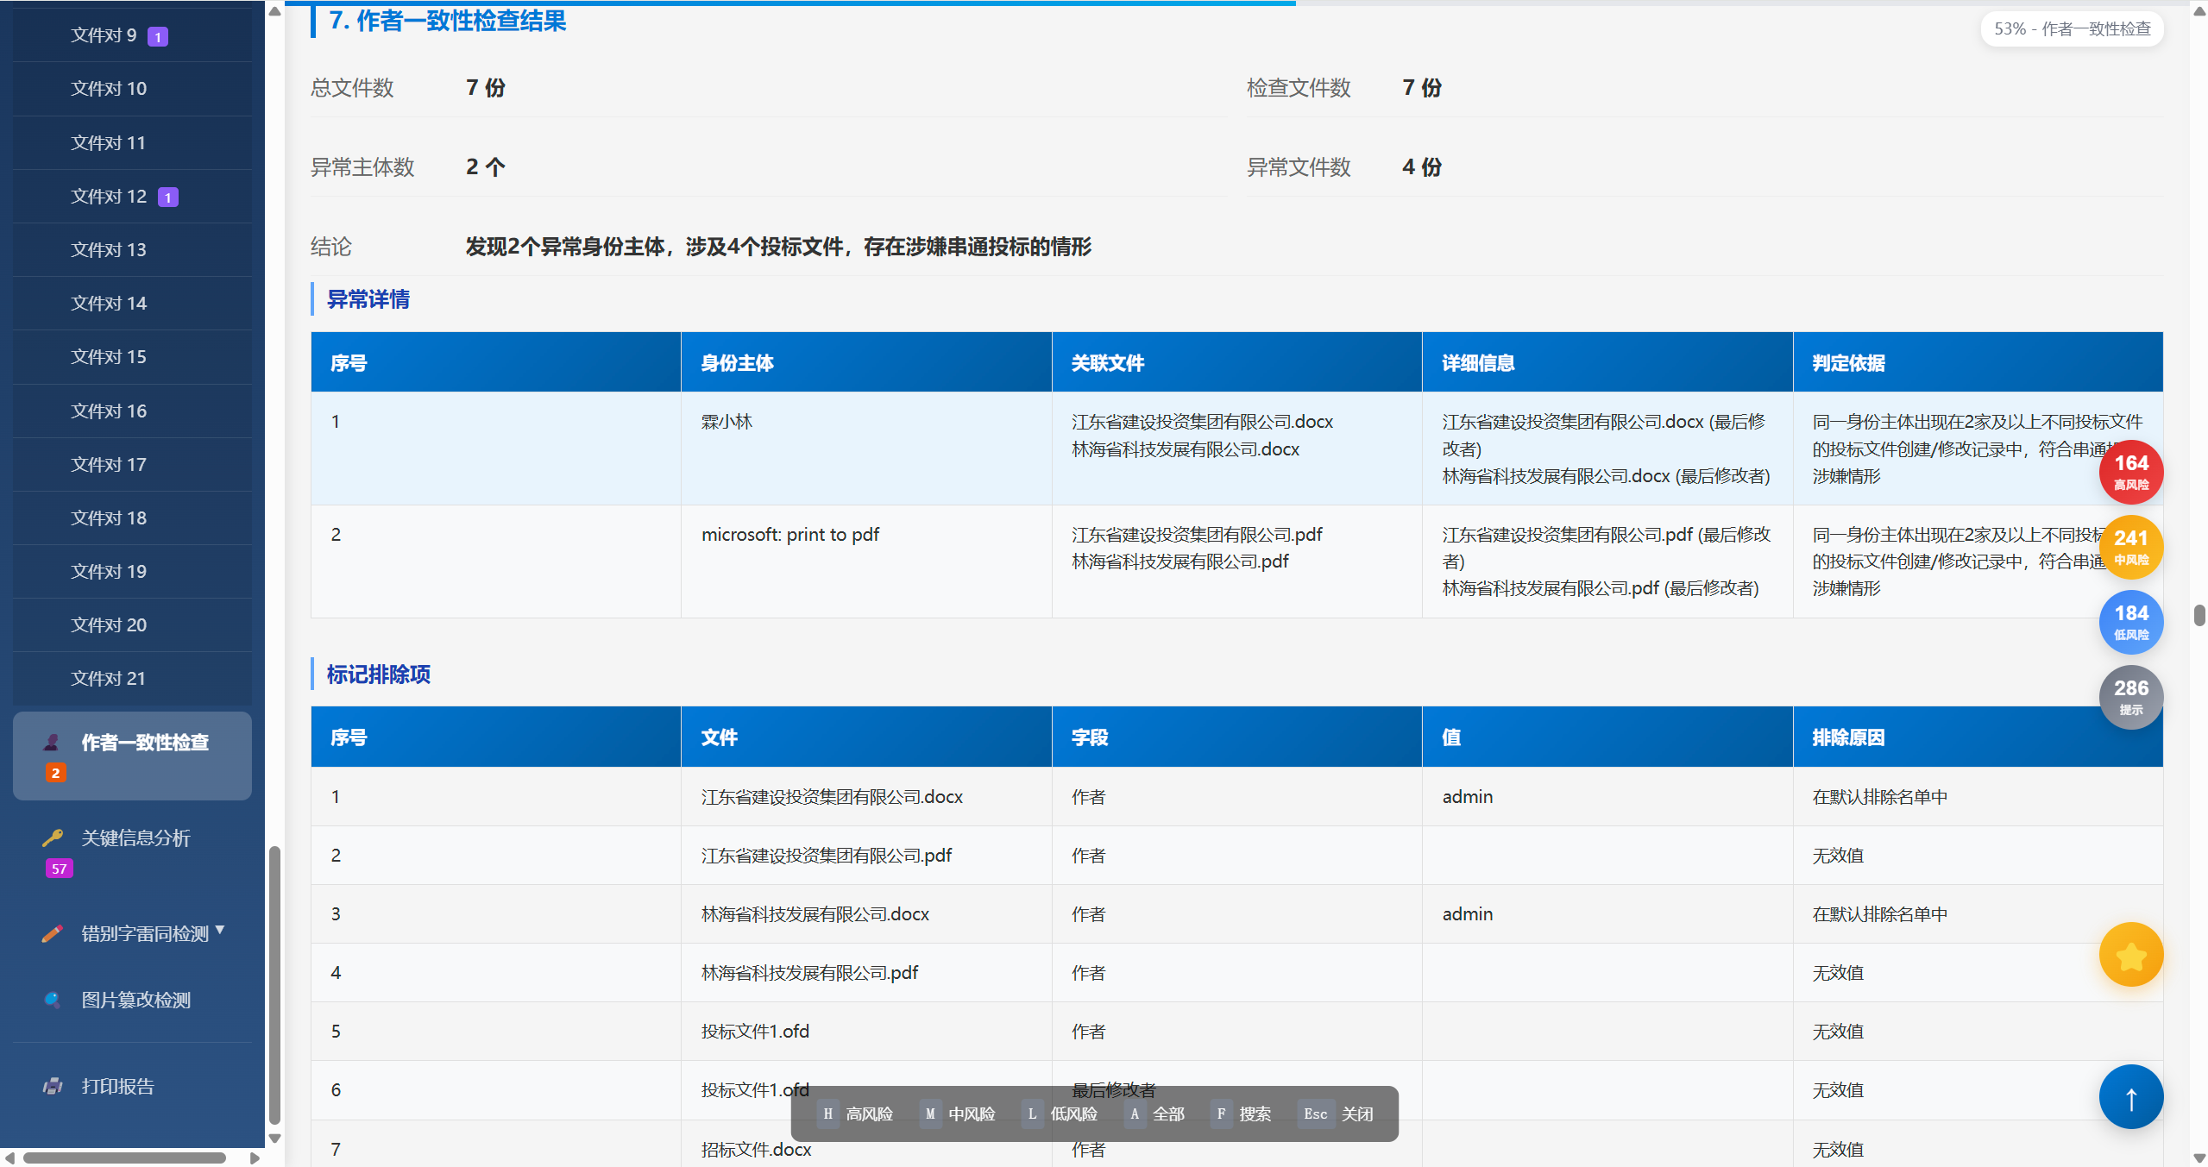Click the page vertical scrollbar thumb
This screenshot has height=1167, width=2208.
[x=2199, y=615]
